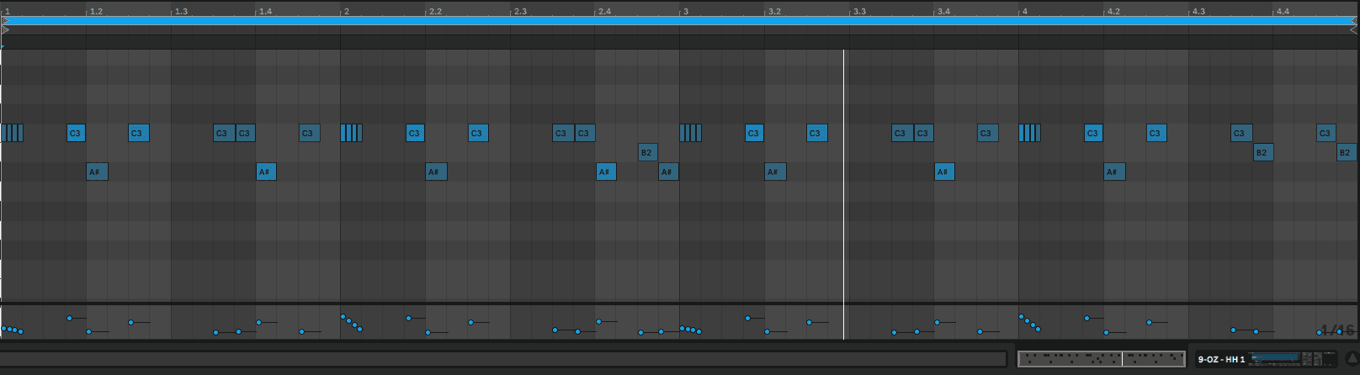Click the clip overview thumbnail at bottom
Screen dimensions: 1360x375
(x=1102, y=359)
